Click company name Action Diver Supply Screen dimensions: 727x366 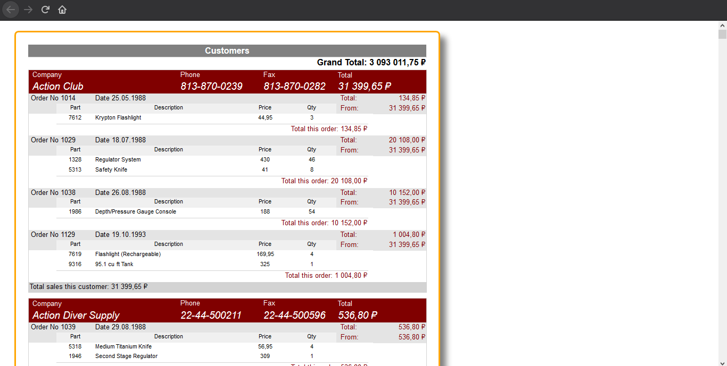tap(76, 315)
